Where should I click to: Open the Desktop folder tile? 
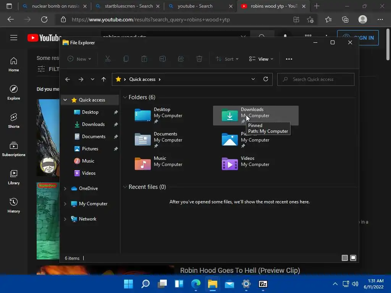click(x=168, y=116)
